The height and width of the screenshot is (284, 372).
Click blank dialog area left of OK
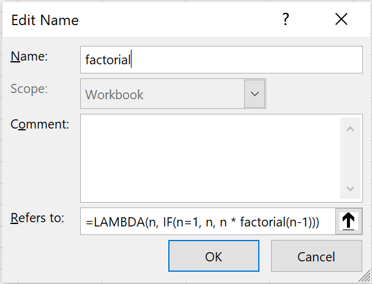(x=86, y=256)
